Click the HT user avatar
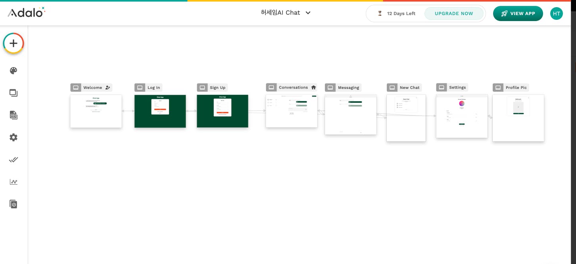576x264 pixels. pos(557,13)
